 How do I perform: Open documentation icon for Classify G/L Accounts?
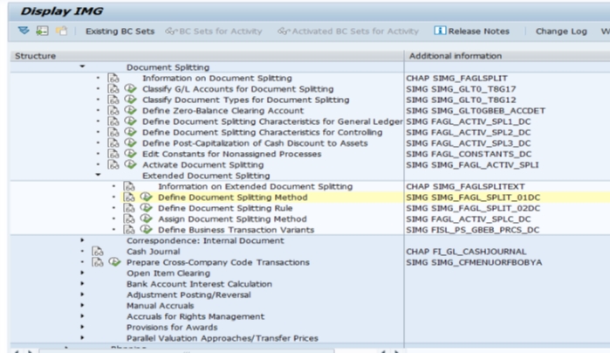pos(113,89)
